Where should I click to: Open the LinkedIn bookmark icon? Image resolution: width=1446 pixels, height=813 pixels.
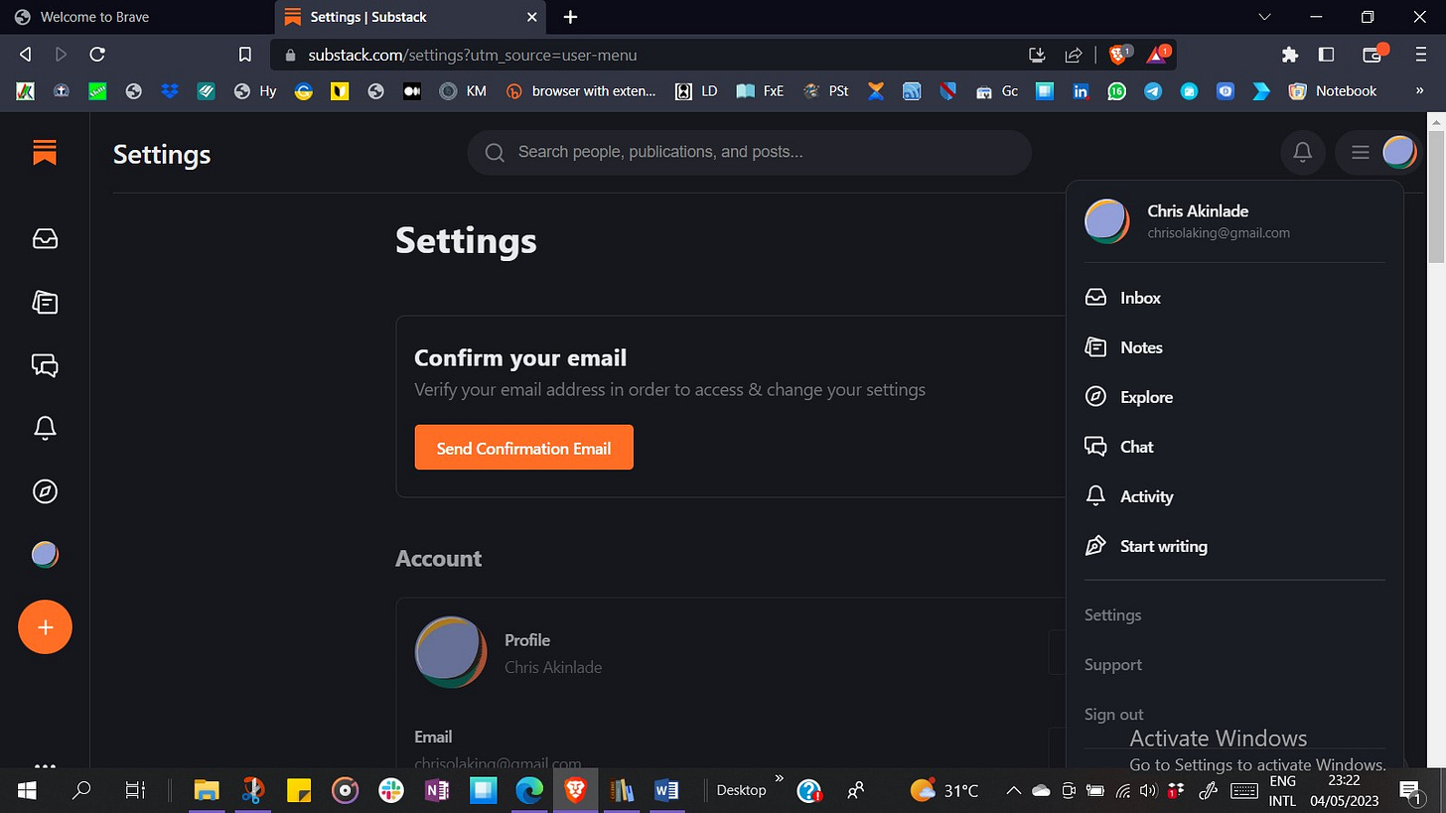point(1081,90)
